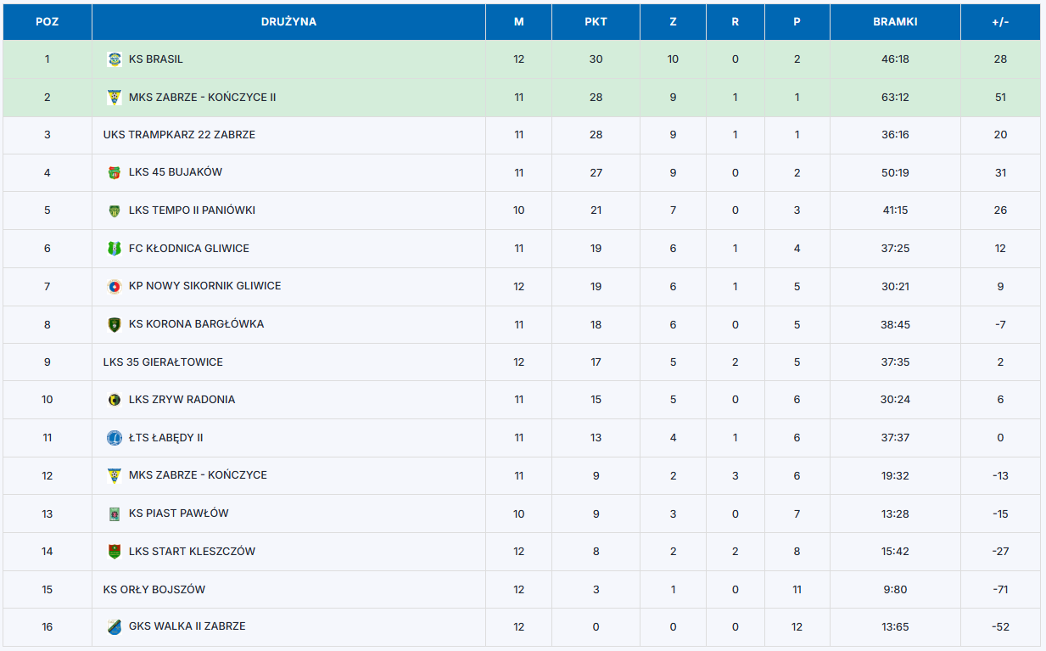The width and height of the screenshot is (1046, 651).
Task: Click the KS Piast Pawłów crest icon
Action: (x=115, y=514)
